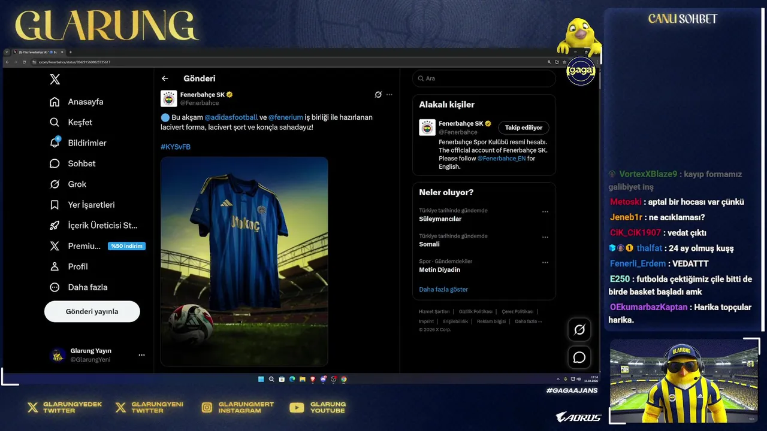Viewport: 767px width, 431px height.
Task: Open Windows taskbar search
Action: click(x=271, y=379)
